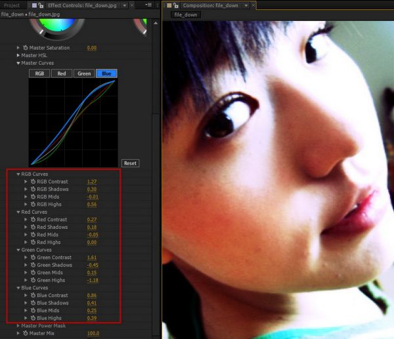Toggle stopwatch for Red Mids
394x339 pixels.
pyautogui.click(x=33, y=234)
